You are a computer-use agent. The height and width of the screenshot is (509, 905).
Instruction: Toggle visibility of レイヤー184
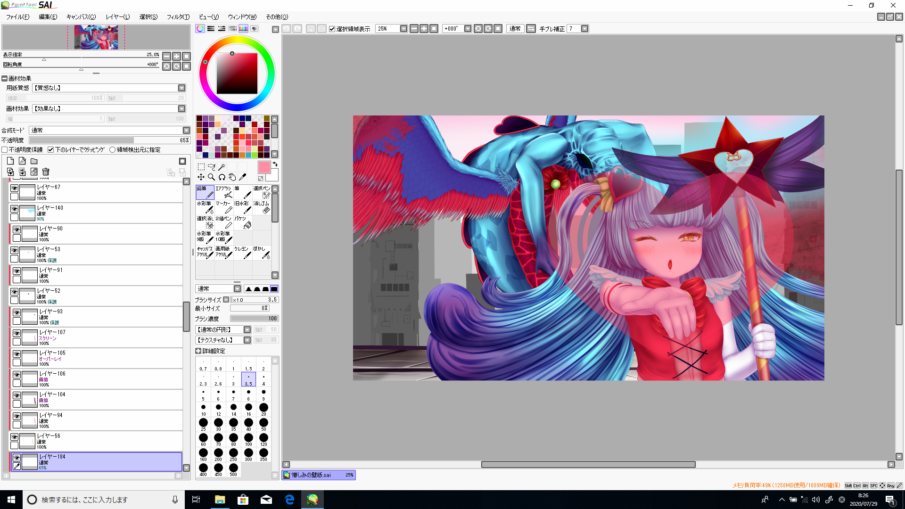tap(16, 458)
